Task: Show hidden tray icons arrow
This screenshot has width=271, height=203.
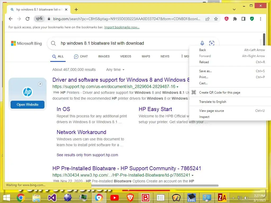Action: [x=233, y=198]
